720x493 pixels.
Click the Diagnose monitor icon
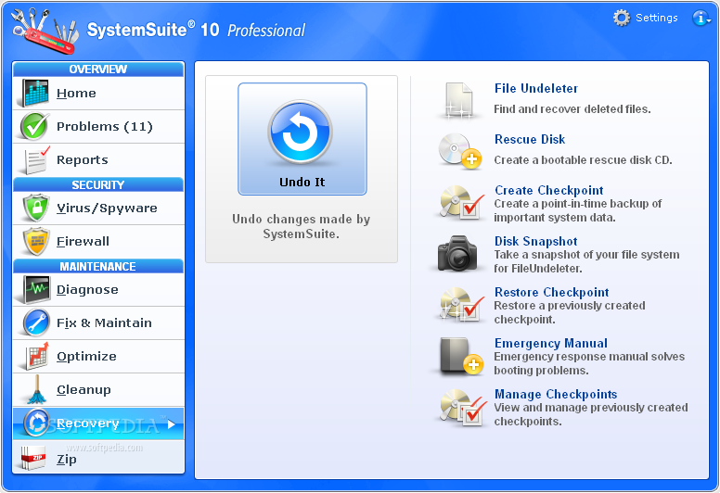coord(36,289)
